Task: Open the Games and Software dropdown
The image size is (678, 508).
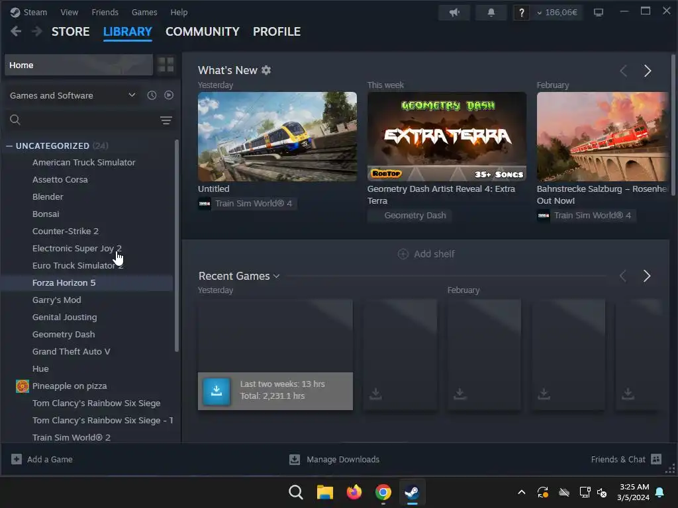Action: tap(73, 95)
